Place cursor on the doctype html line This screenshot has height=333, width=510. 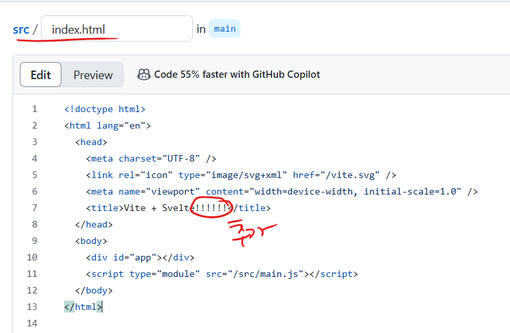(x=105, y=109)
